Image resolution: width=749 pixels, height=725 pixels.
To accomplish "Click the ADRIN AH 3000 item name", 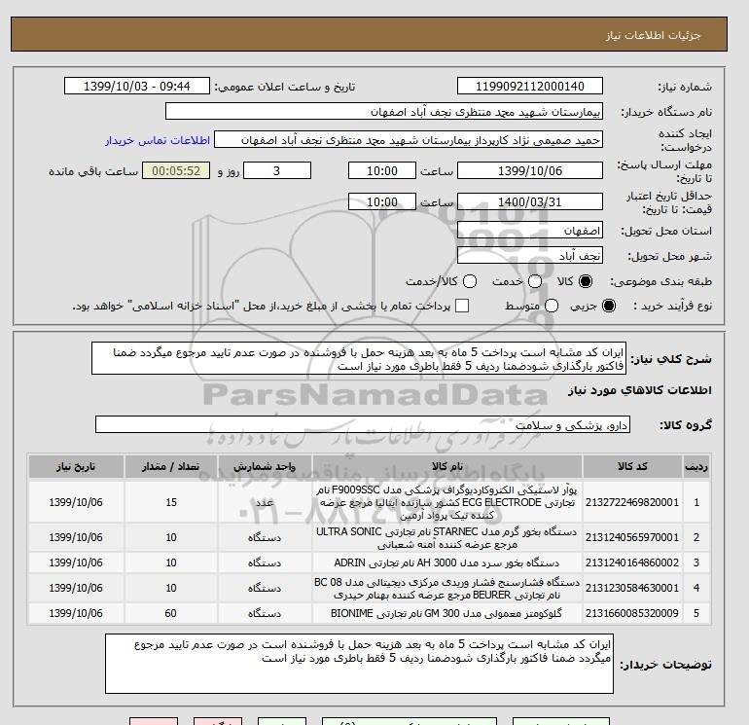I will 447,563.
